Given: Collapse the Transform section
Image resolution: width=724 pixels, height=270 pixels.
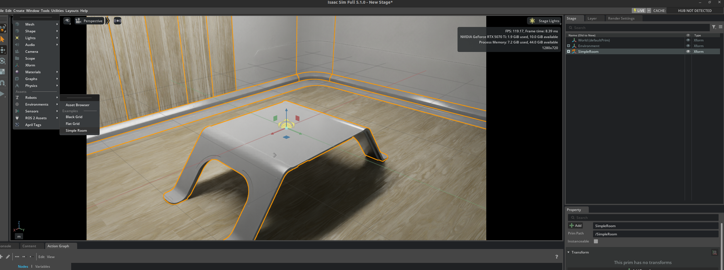Looking at the screenshot, I should pos(569,252).
